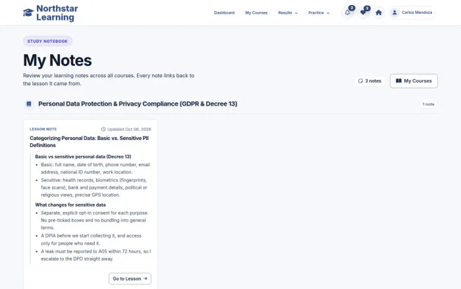Open the notifications bell icon
This screenshot has height=289, width=461.
click(348, 13)
